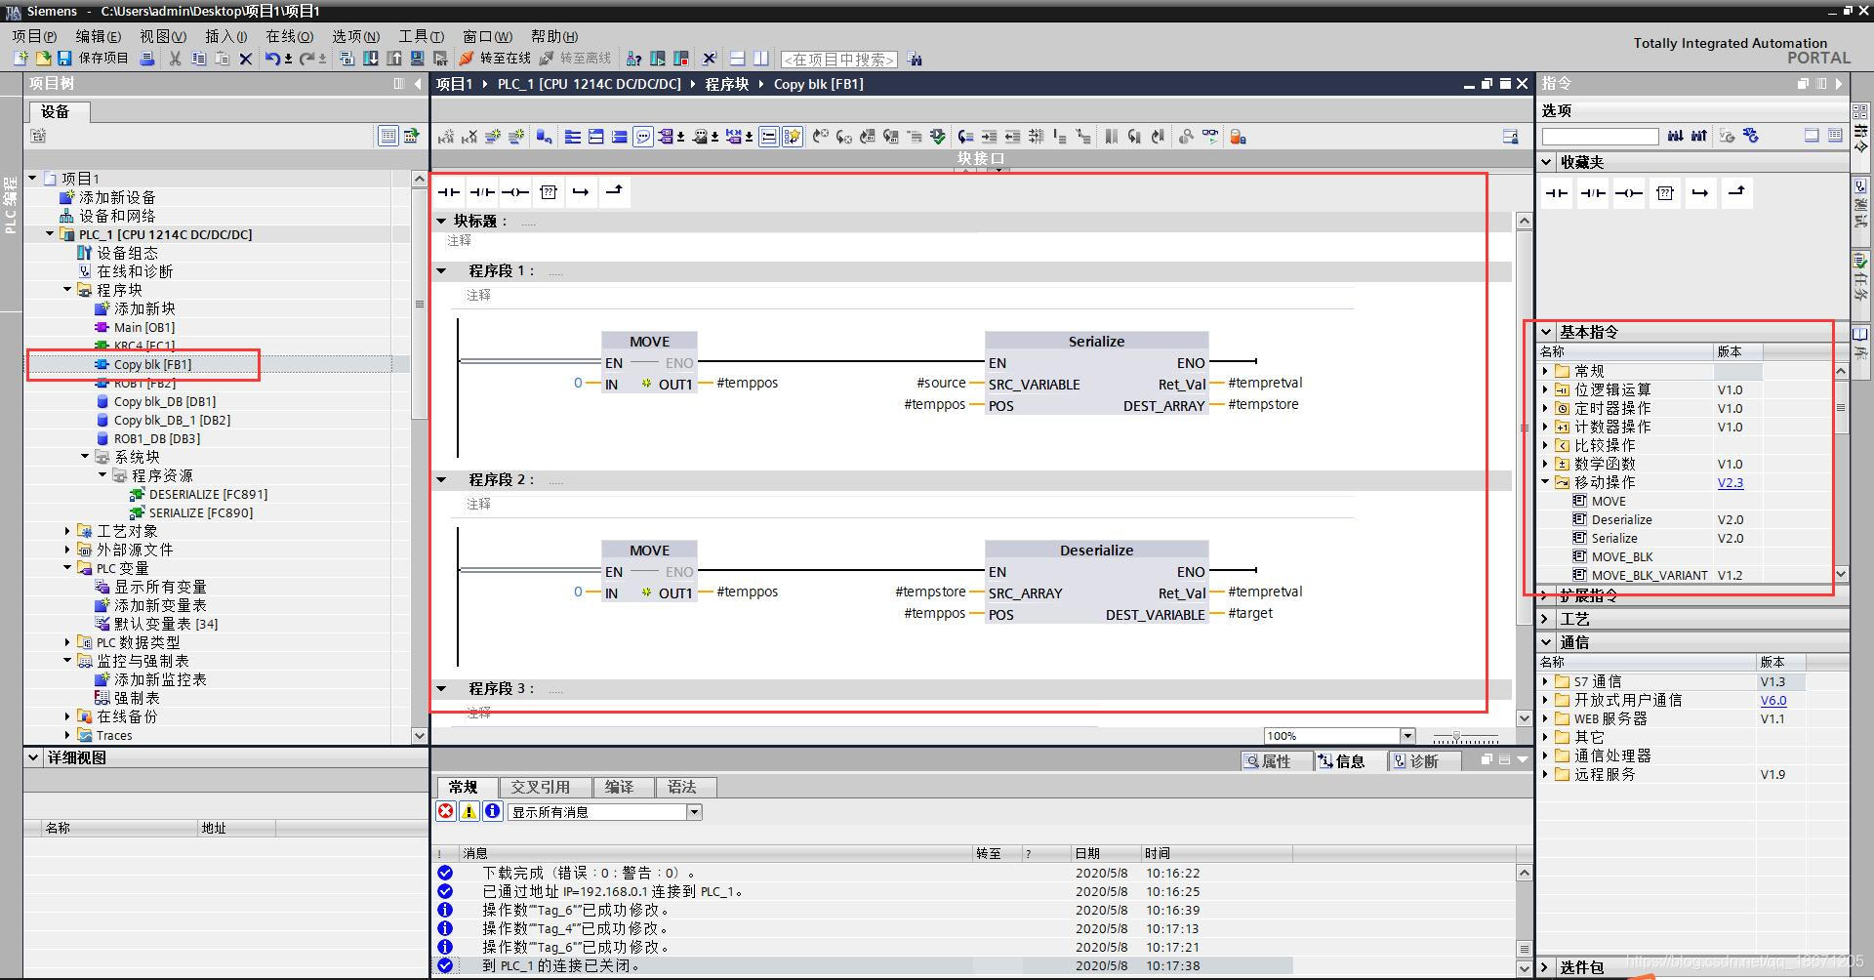Click the 保存项目 save project button
Image resolution: width=1874 pixels, height=980 pixels.
94,59
